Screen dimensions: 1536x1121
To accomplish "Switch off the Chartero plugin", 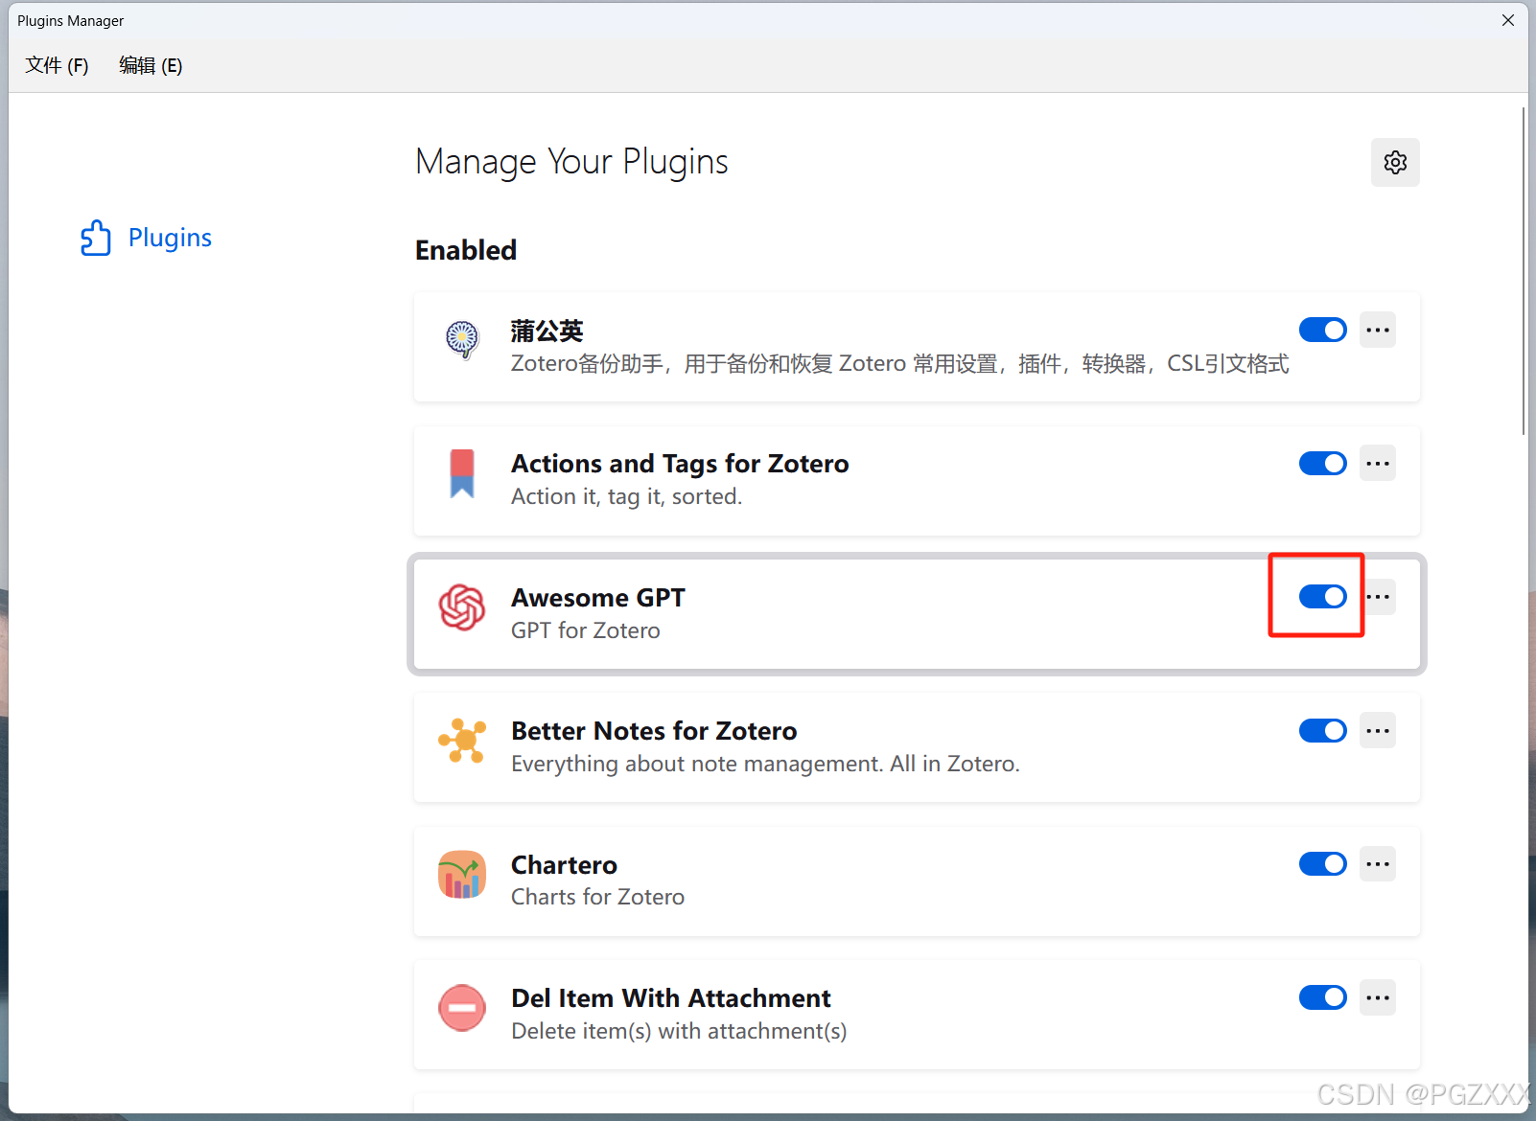I will tap(1323, 864).
